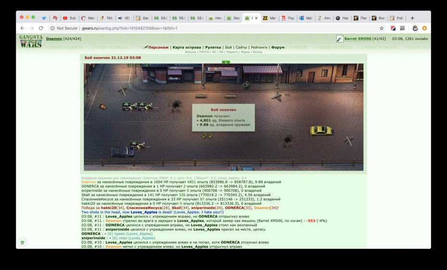Image resolution: width=447 pixels, height=270 pixels.
Task: Click the 'Бой окончен' result popup
Action: click(223, 117)
